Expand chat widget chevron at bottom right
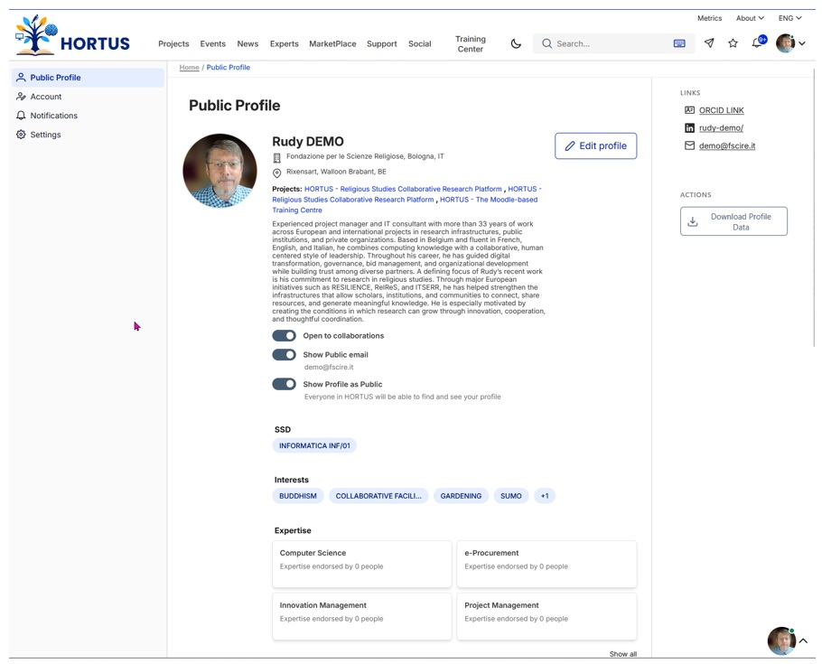This screenshot has height=664, width=822. tap(803, 641)
